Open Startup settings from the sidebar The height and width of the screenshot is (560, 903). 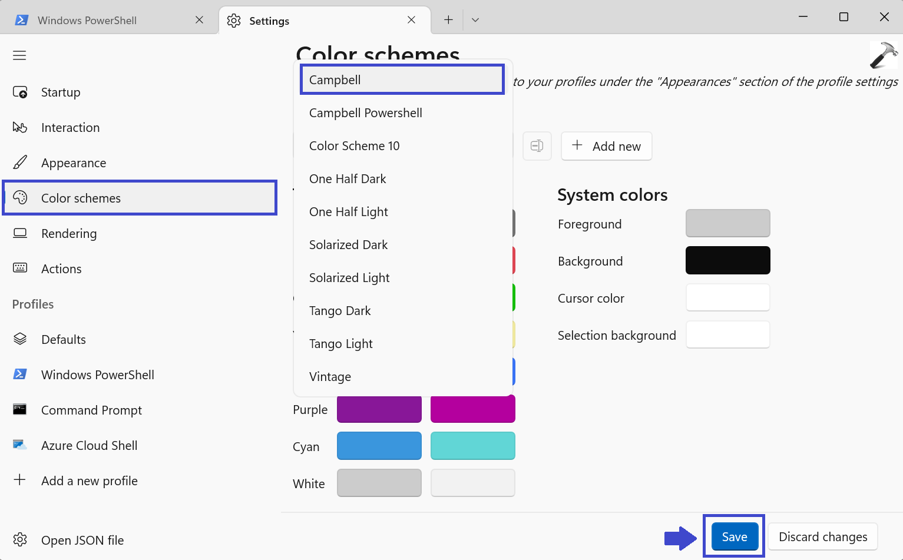click(x=60, y=92)
